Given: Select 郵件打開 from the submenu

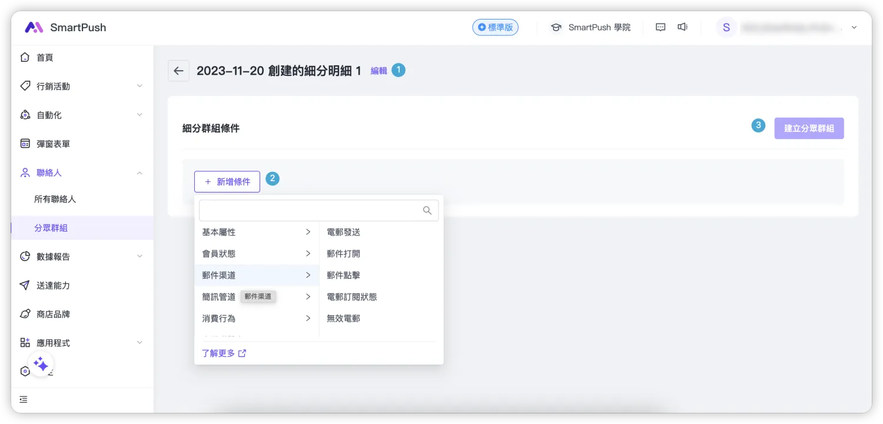Looking at the screenshot, I should coord(343,254).
